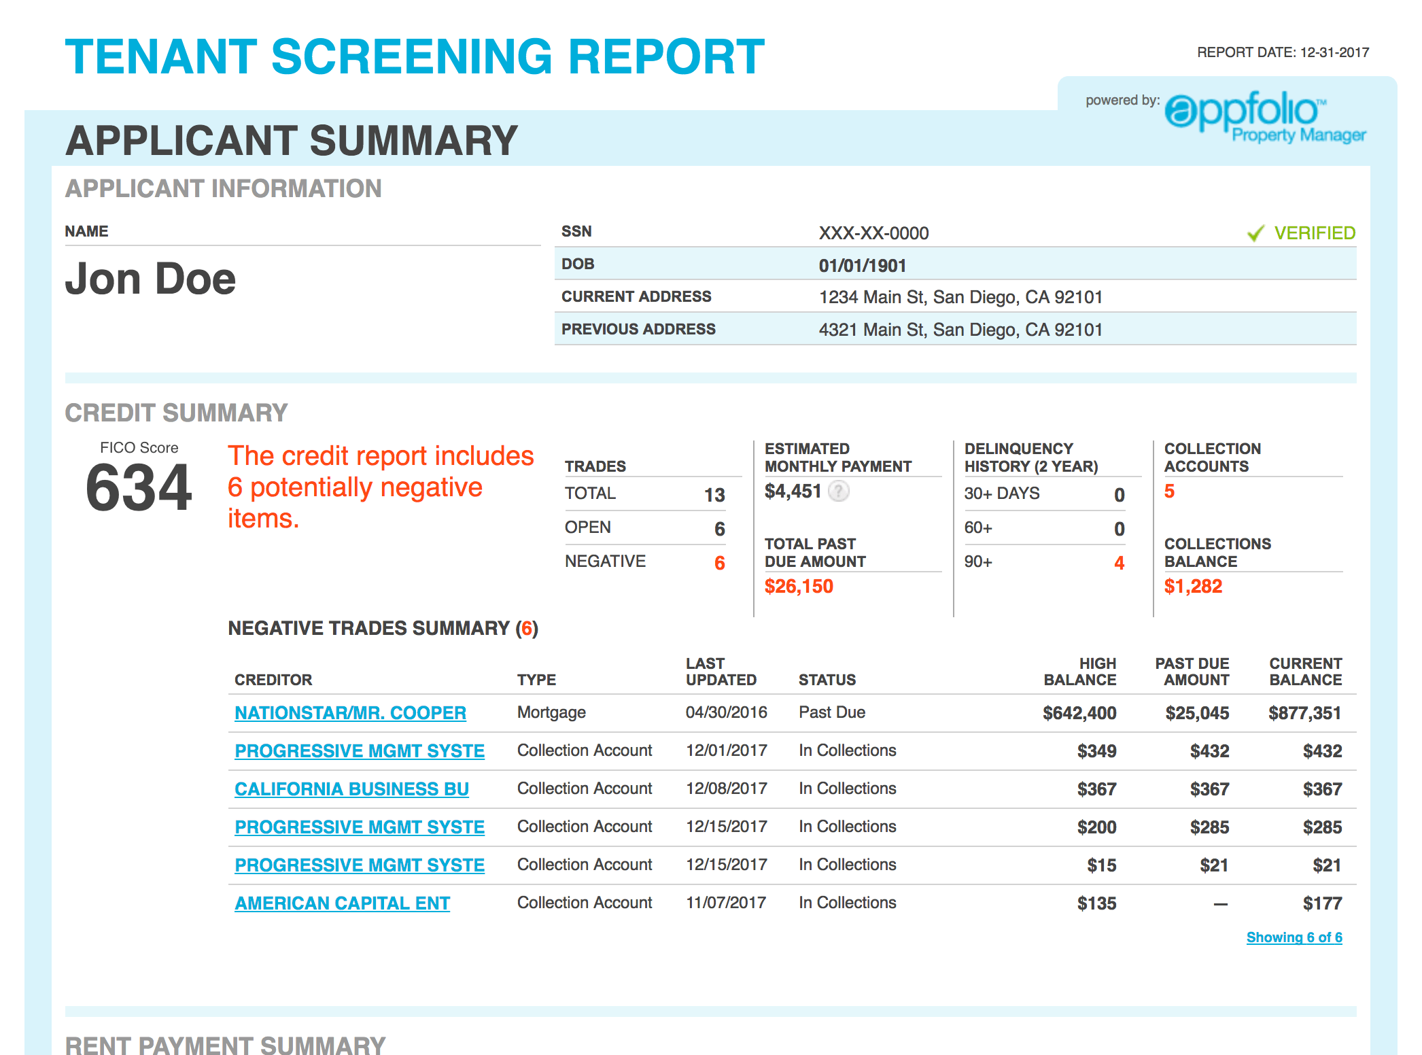
Task: Click the question mark icon beside $4,451
Action: click(838, 491)
